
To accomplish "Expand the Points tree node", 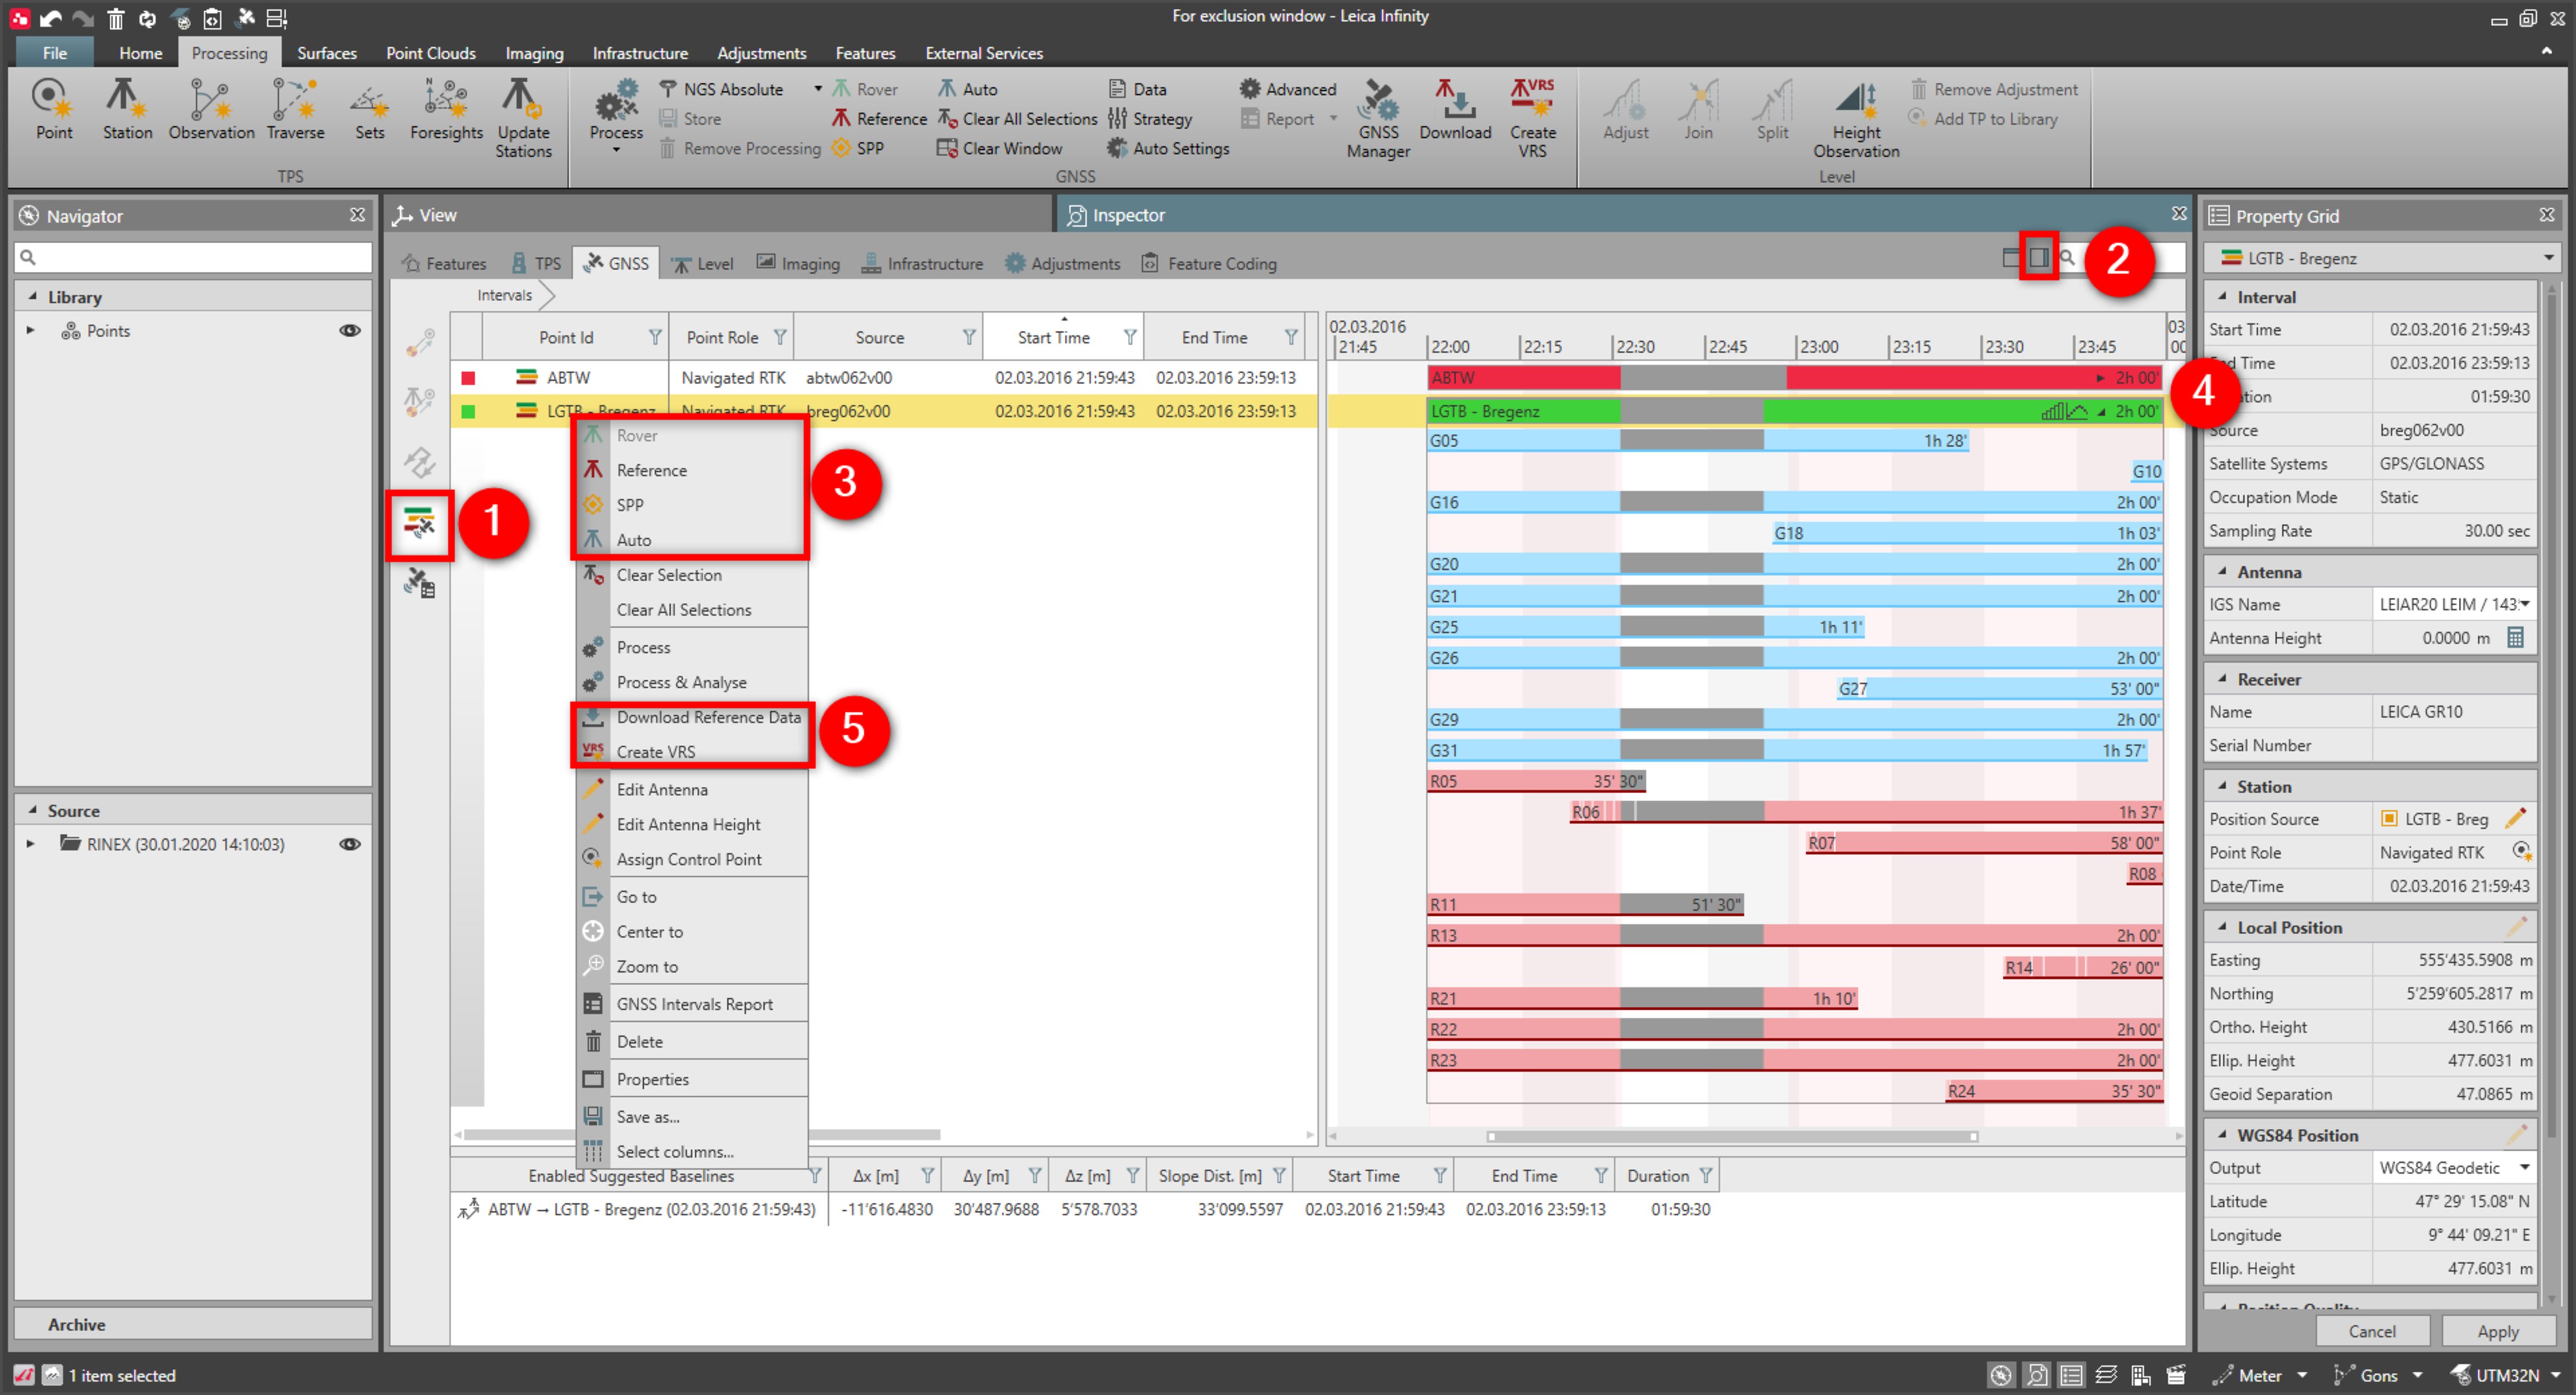I will coord(30,330).
